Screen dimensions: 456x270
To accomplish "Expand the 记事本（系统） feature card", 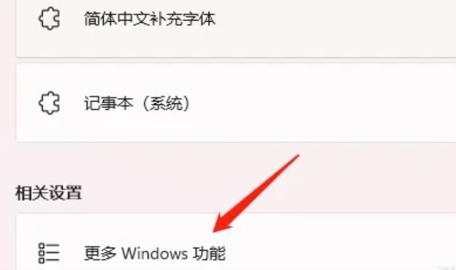I will [236, 102].
